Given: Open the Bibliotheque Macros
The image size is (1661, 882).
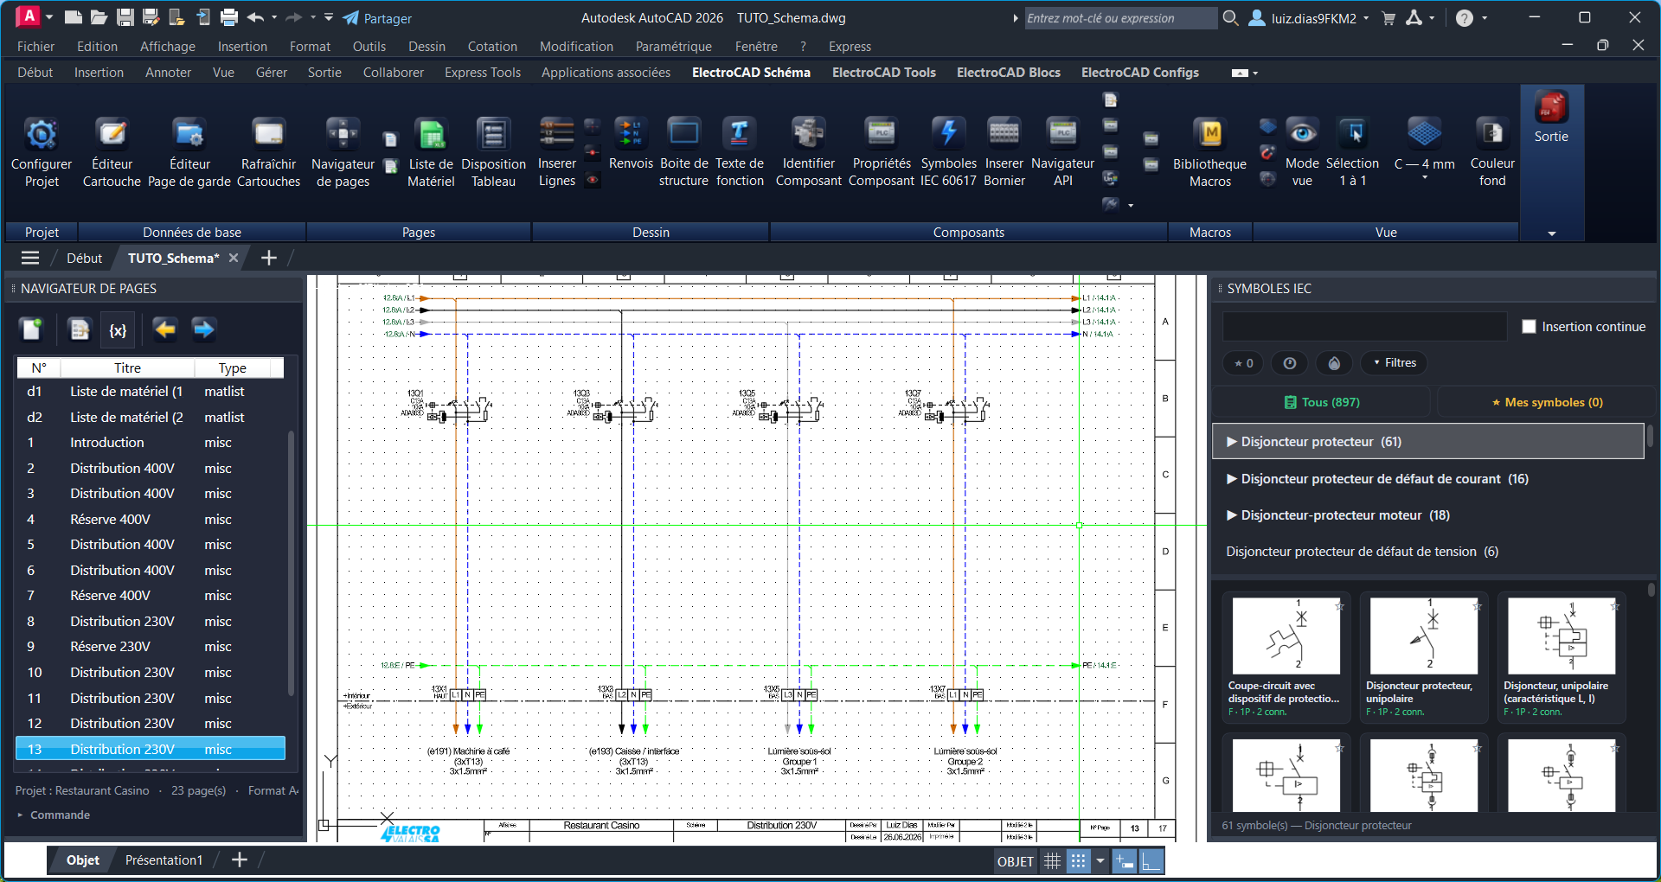Looking at the screenshot, I should click(x=1209, y=152).
